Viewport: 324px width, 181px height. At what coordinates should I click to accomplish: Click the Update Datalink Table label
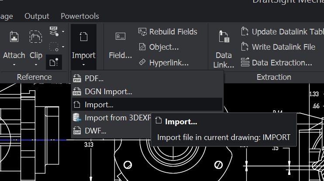288,32
